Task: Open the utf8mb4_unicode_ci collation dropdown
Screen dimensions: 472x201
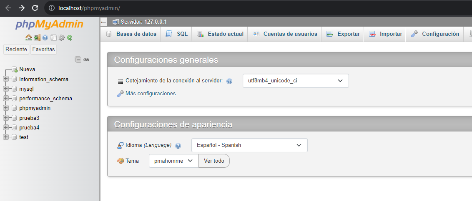Action: (296, 81)
